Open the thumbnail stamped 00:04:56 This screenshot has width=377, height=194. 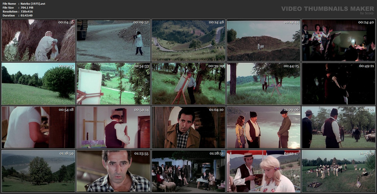point(38,40)
